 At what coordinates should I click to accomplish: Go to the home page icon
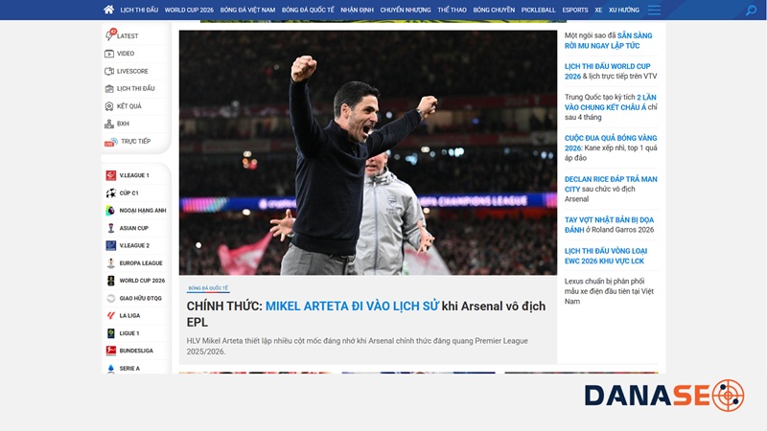click(108, 10)
